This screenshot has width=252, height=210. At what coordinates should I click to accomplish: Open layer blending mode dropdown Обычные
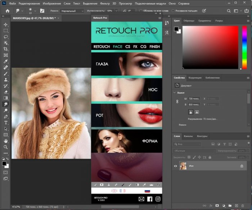pyautogui.click(x=195, y=151)
